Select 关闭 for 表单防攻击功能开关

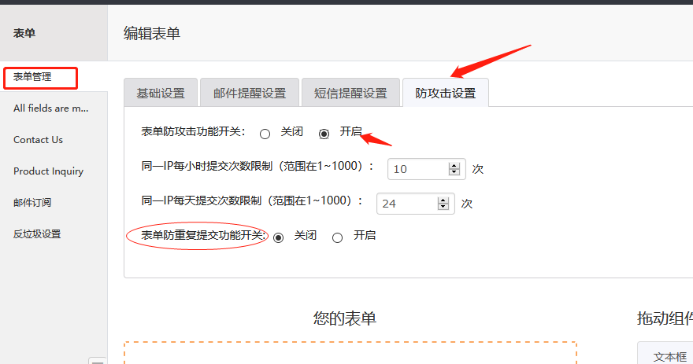coord(265,134)
